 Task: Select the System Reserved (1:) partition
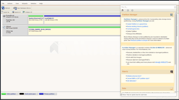pos(36,20)
